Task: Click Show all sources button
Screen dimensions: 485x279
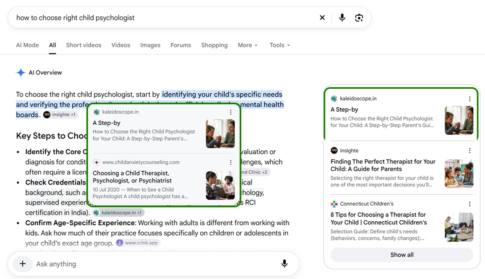Action: 402,255
